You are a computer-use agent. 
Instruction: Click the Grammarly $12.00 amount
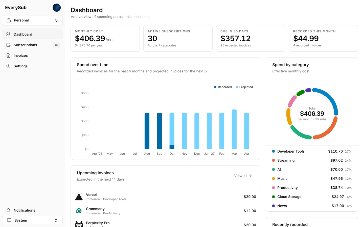point(250,211)
